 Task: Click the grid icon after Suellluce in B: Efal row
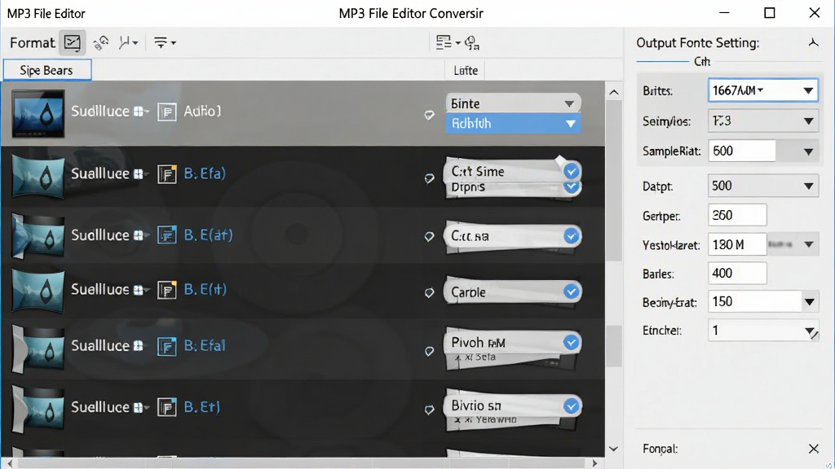click(x=139, y=346)
